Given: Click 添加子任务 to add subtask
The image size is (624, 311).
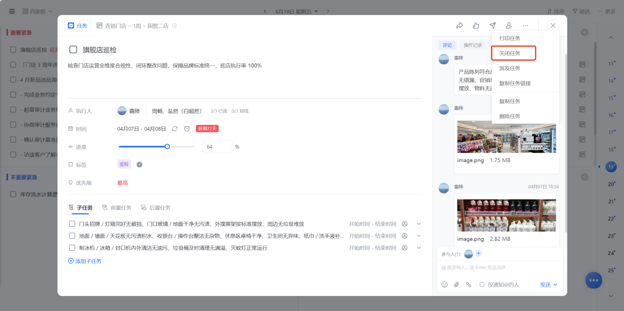Looking at the screenshot, I should tap(85, 261).
